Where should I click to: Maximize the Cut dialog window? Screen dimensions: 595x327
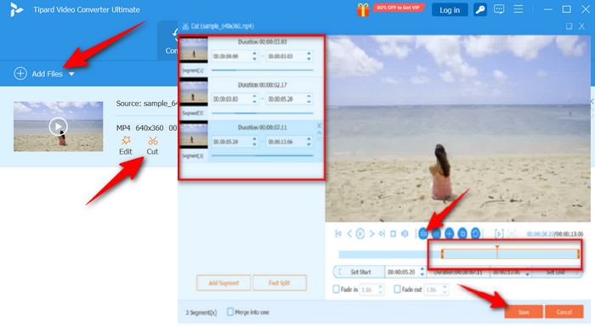569,26
